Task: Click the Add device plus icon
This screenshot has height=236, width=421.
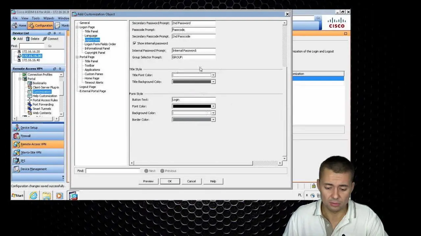Action: [14, 39]
